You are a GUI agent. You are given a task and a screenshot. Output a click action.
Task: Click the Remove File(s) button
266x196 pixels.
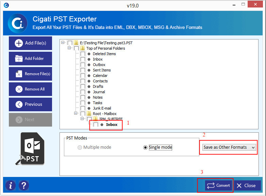(30, 74)
